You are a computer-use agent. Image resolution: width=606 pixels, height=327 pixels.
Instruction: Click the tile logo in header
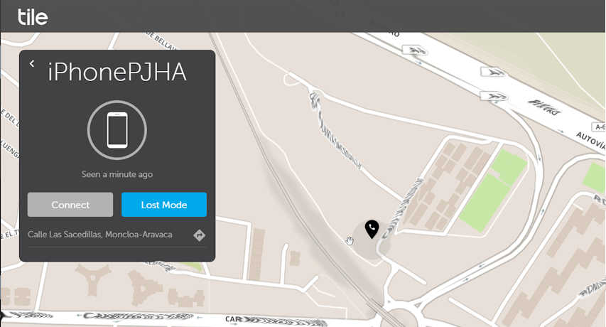(33, 17)
